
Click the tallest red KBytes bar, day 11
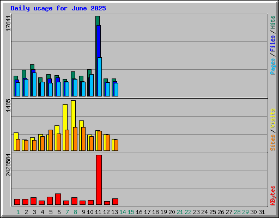coord(99,180)
